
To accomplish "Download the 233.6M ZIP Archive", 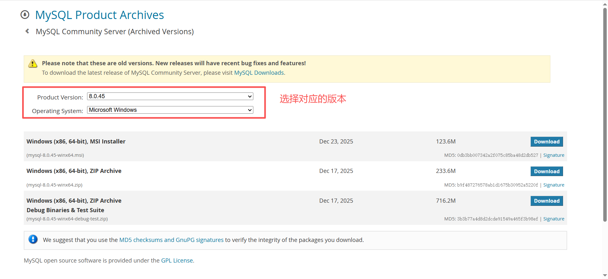I will (x=547, y=171).
